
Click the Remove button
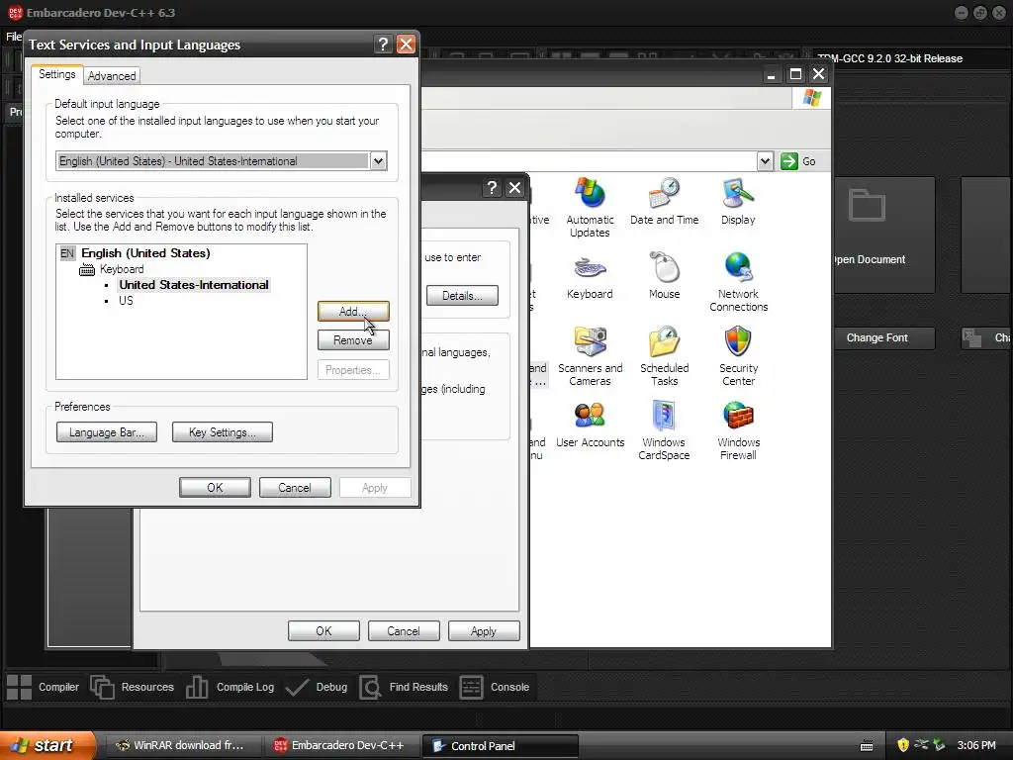tap(353, 340)
